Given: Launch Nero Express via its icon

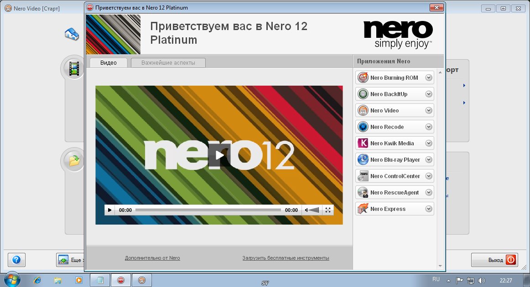Looking at the screenshot, I should click(363, 209).
